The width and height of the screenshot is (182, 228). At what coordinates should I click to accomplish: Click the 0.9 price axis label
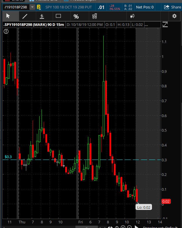[x=164, y=71]
